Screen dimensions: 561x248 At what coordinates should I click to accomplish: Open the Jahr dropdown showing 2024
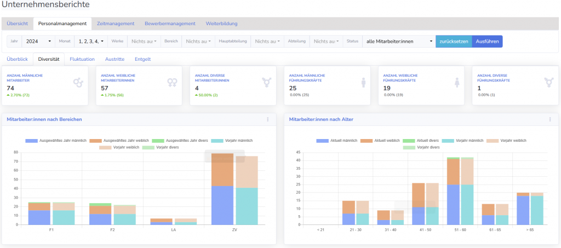point(38,41)
